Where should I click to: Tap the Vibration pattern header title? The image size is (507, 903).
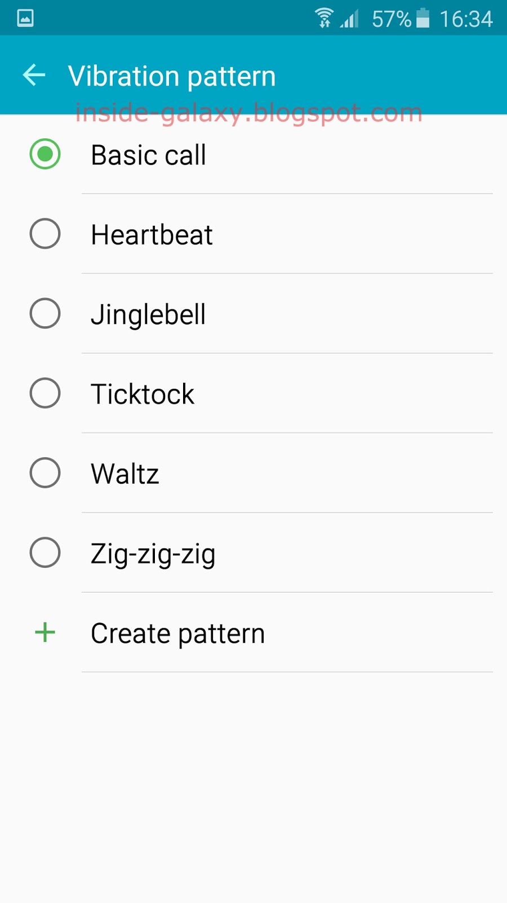pos(172,76)
